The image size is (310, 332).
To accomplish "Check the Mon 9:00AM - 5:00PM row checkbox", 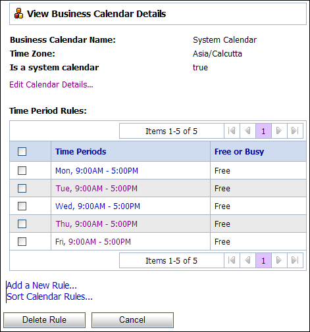I will click(x=22, y=170).
